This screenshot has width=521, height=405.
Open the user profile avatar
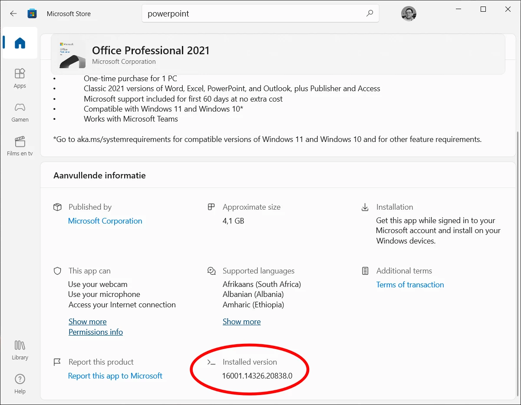[x=409, y=13]
